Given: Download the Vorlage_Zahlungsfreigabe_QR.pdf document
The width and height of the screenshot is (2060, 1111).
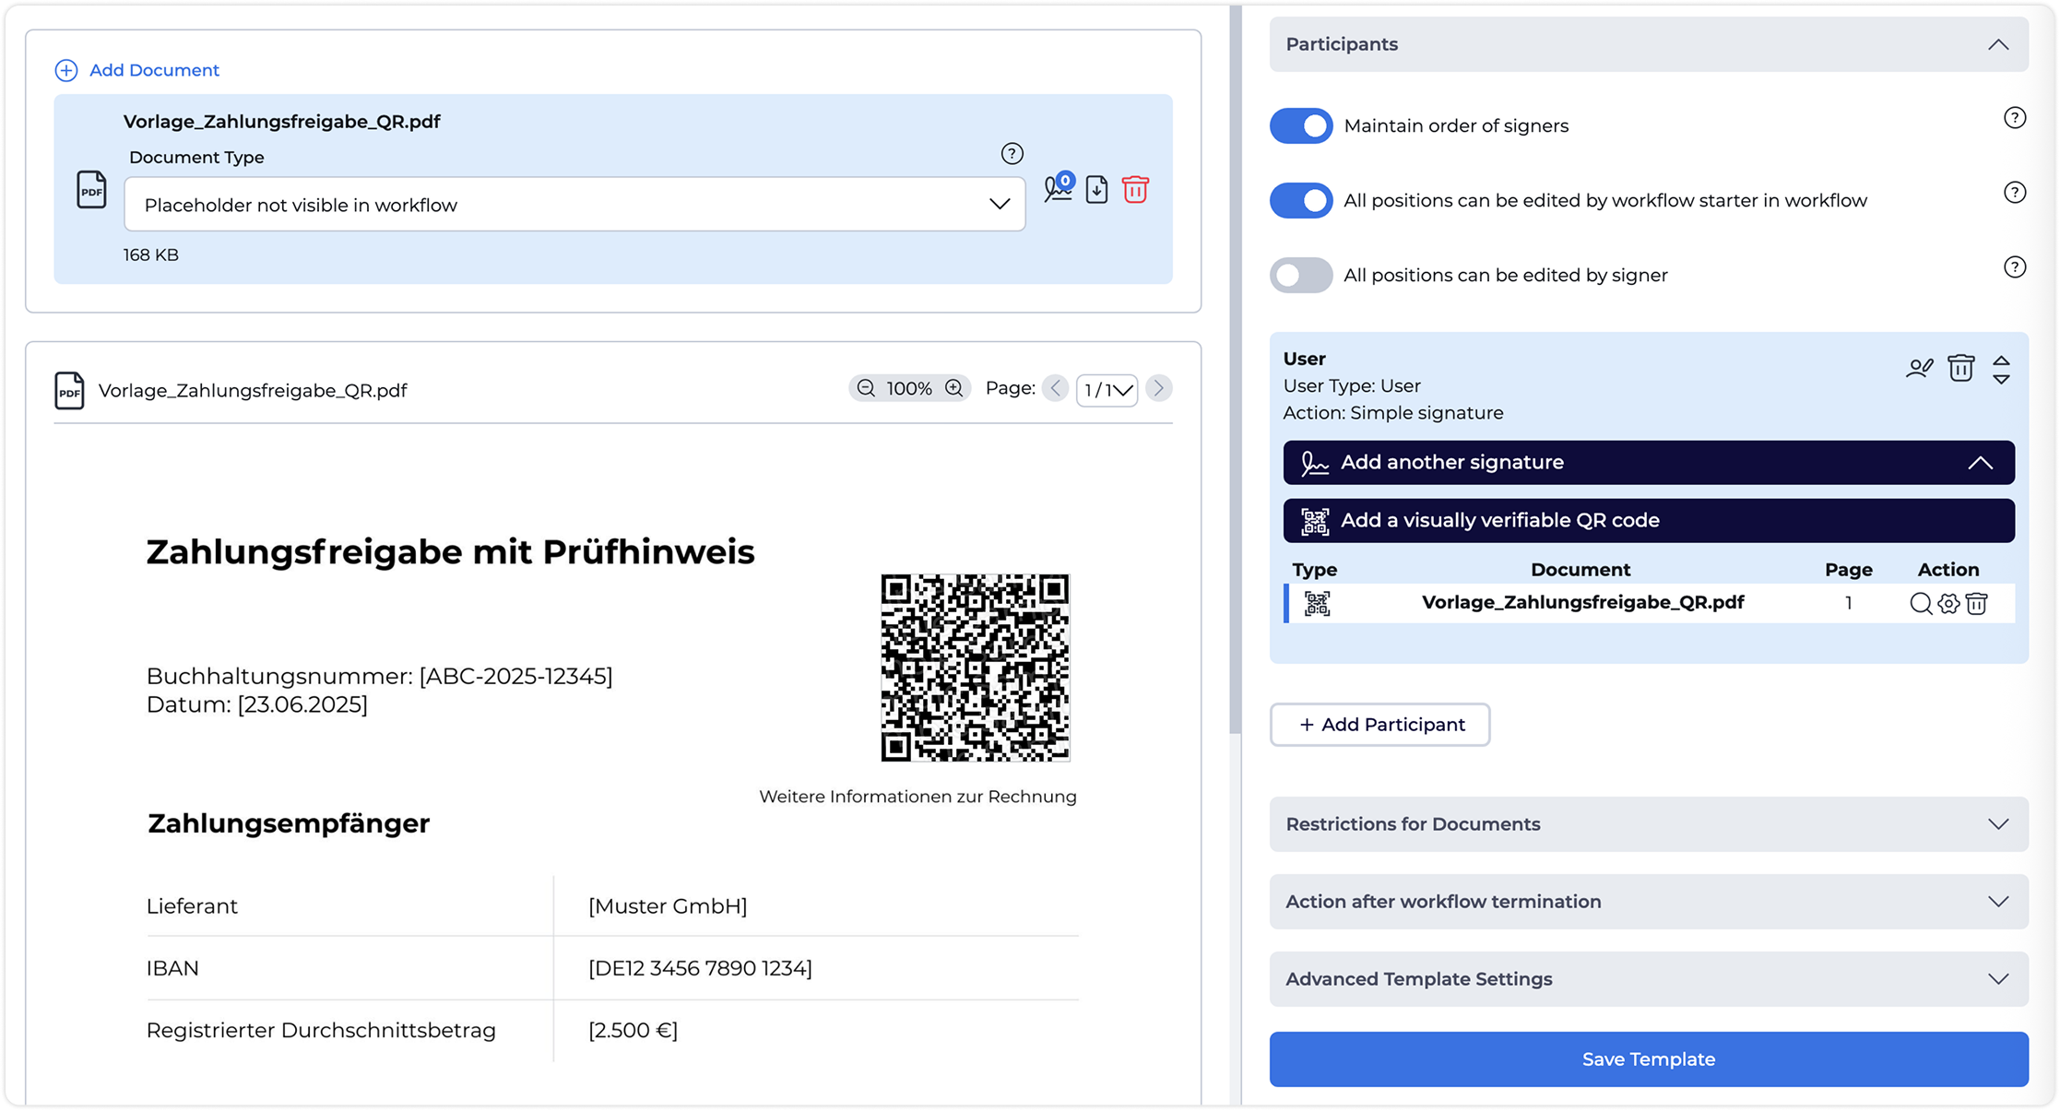Looking at the screenshot, I should [x=1096, y=190].
